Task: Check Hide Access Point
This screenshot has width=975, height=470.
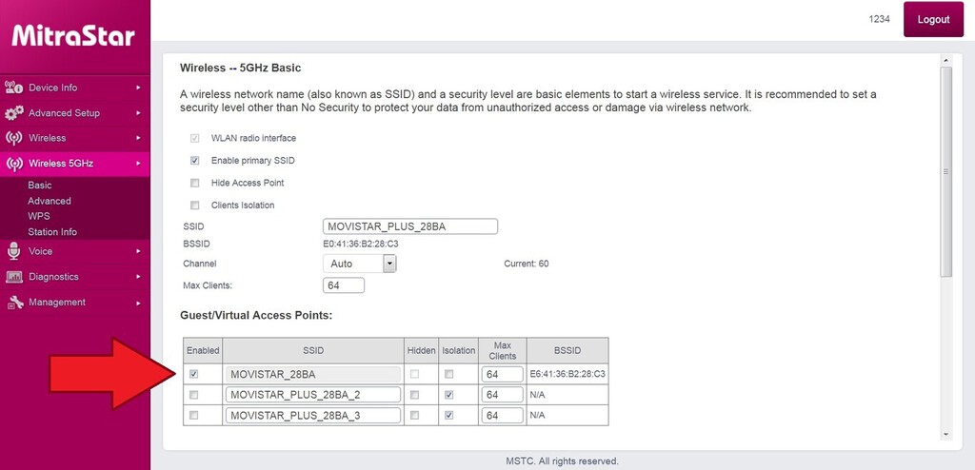Action: 194,183
